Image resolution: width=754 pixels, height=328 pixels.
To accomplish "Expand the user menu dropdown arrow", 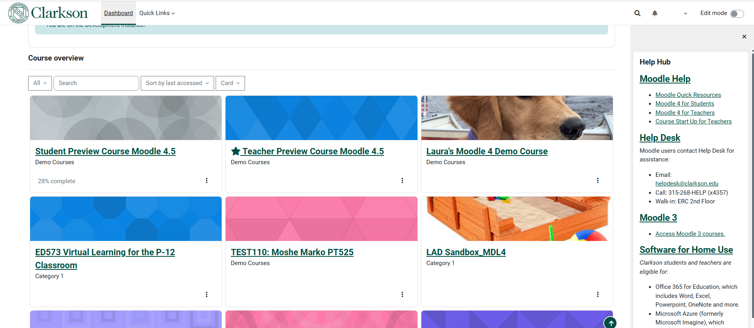I will click(685, 13).
